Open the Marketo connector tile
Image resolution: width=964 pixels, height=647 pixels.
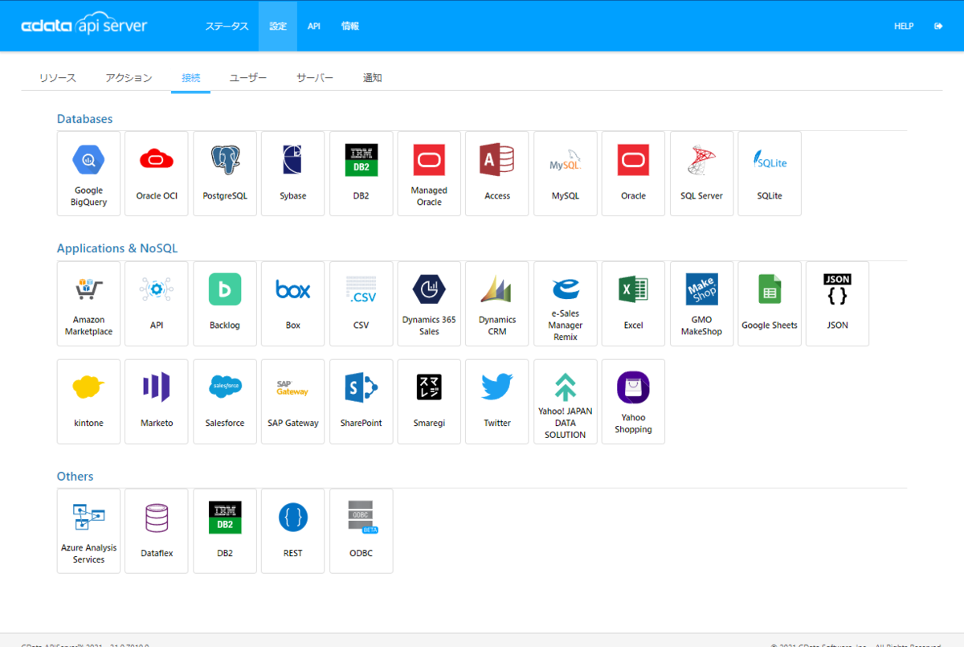pyautogui.click(x=157, y=402)
